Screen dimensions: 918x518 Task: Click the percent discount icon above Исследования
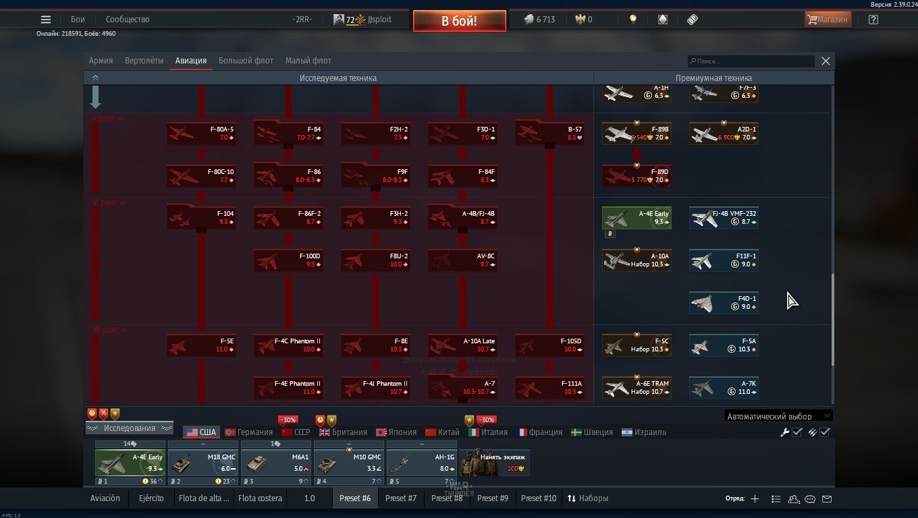click(x=103, y=413)
